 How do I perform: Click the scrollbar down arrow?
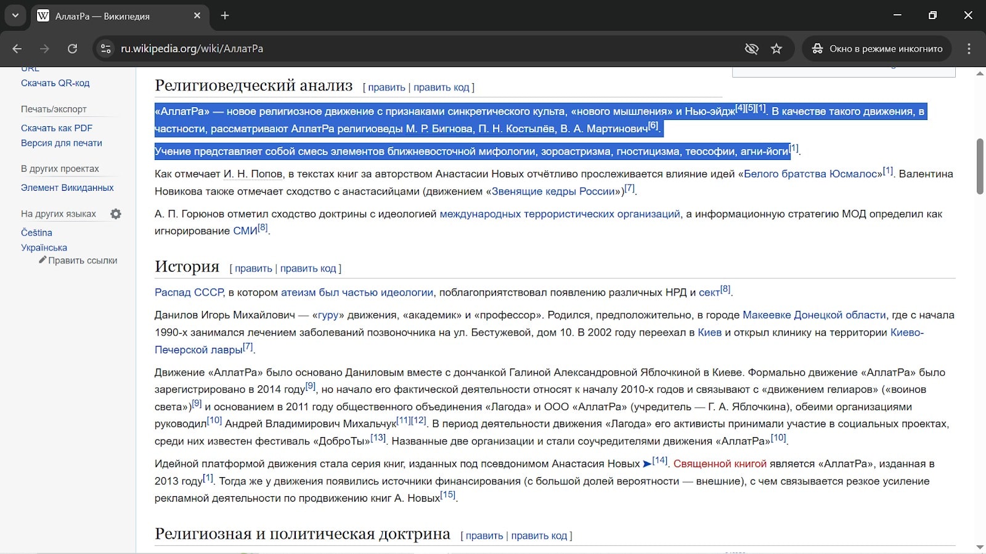tap(980, 547)
